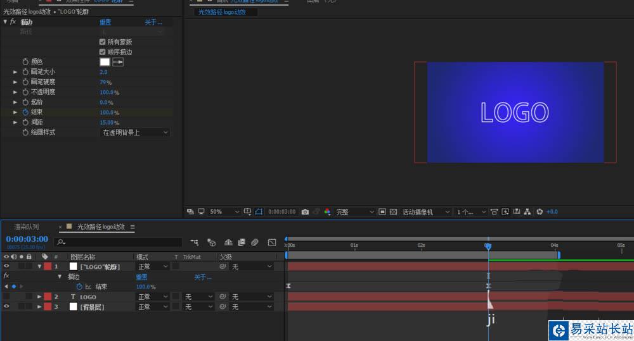This screenshot has width=634, height=341.
Task: Reset exposure in viewer footer
Action: pos(540,211)
